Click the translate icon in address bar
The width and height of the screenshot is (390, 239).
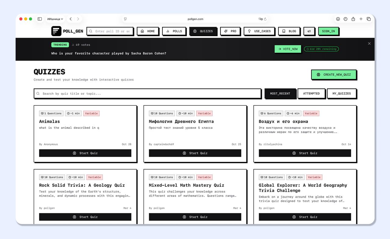click(261, 19)
